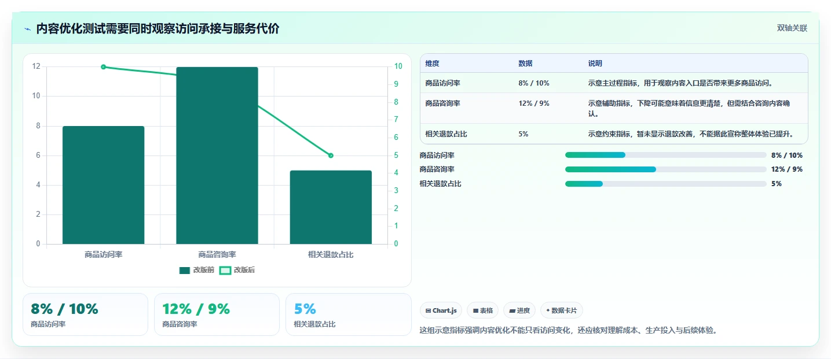Click the 商品访问率 progress bar
Viewport: 831px width, 359px height.
point(666,155)
